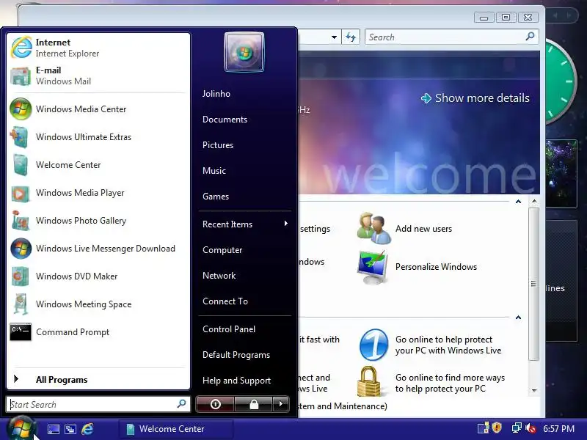587x440 pixels.
Task: Click the taskbar clock 6:57 PM
Action: [x=559, y=429]
